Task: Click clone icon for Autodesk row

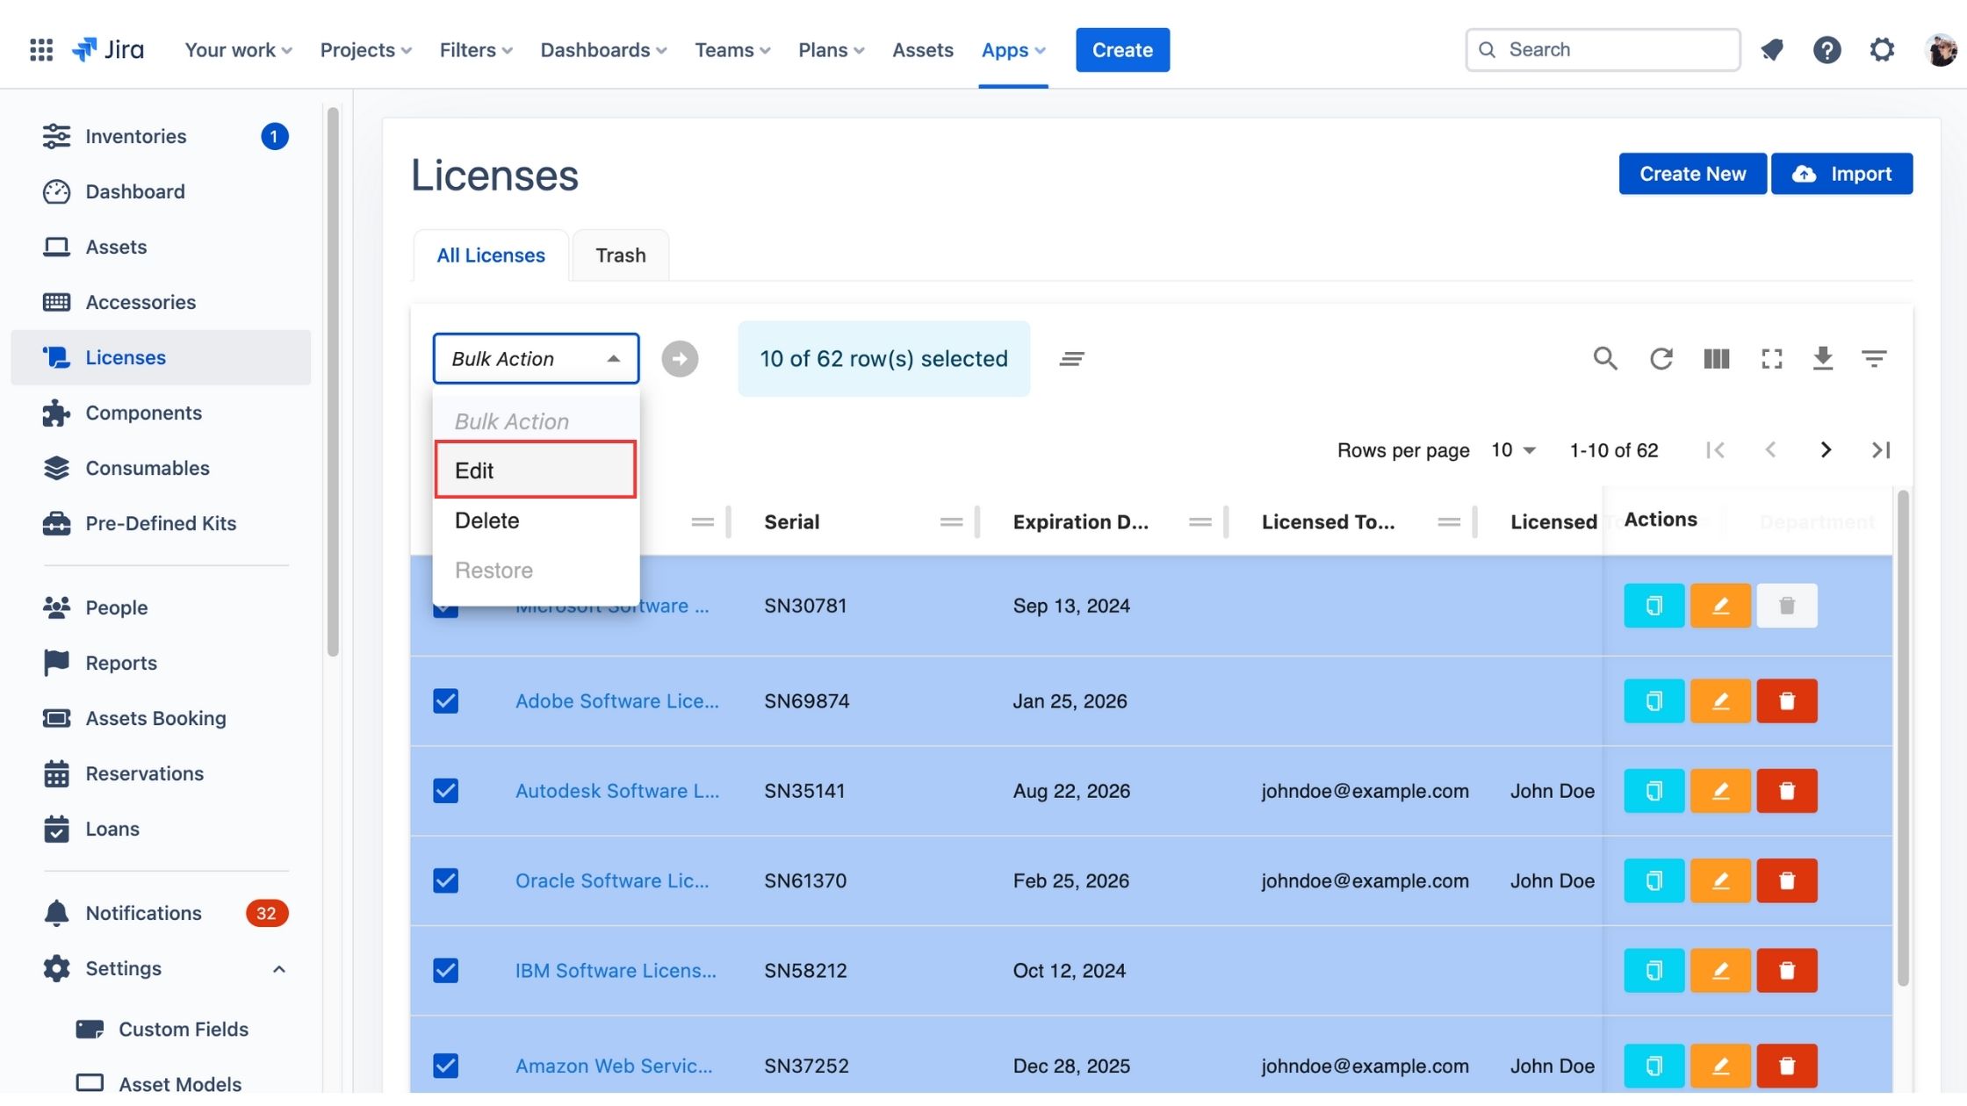Action: (x=1653, y=791)
